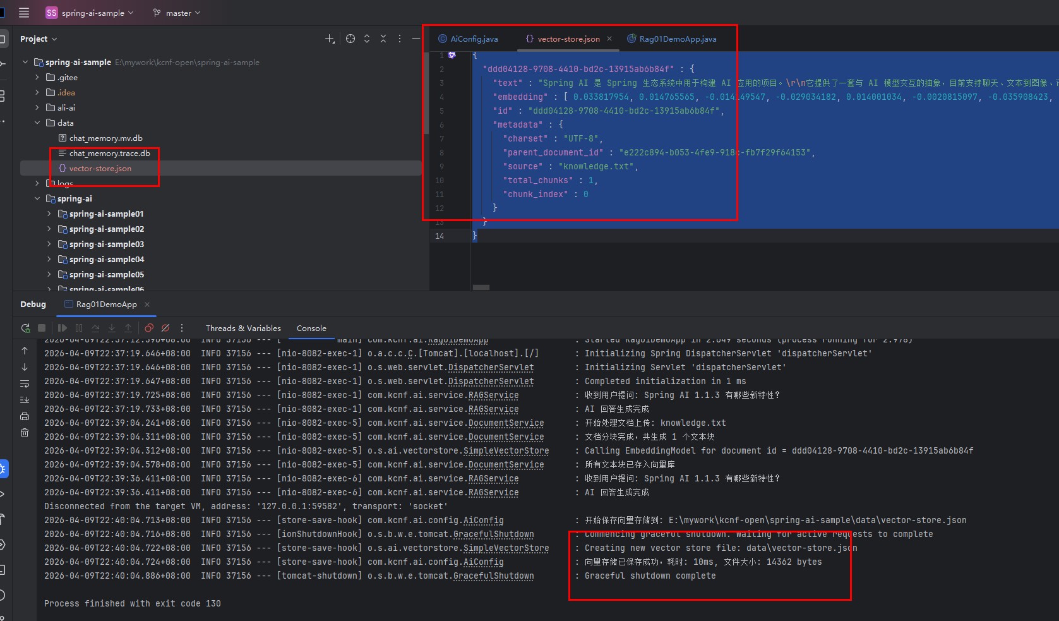The width and height of the screenshot is (1059, 621).
Task: Toggle scroll to end of console
Action: click(25, 400)
